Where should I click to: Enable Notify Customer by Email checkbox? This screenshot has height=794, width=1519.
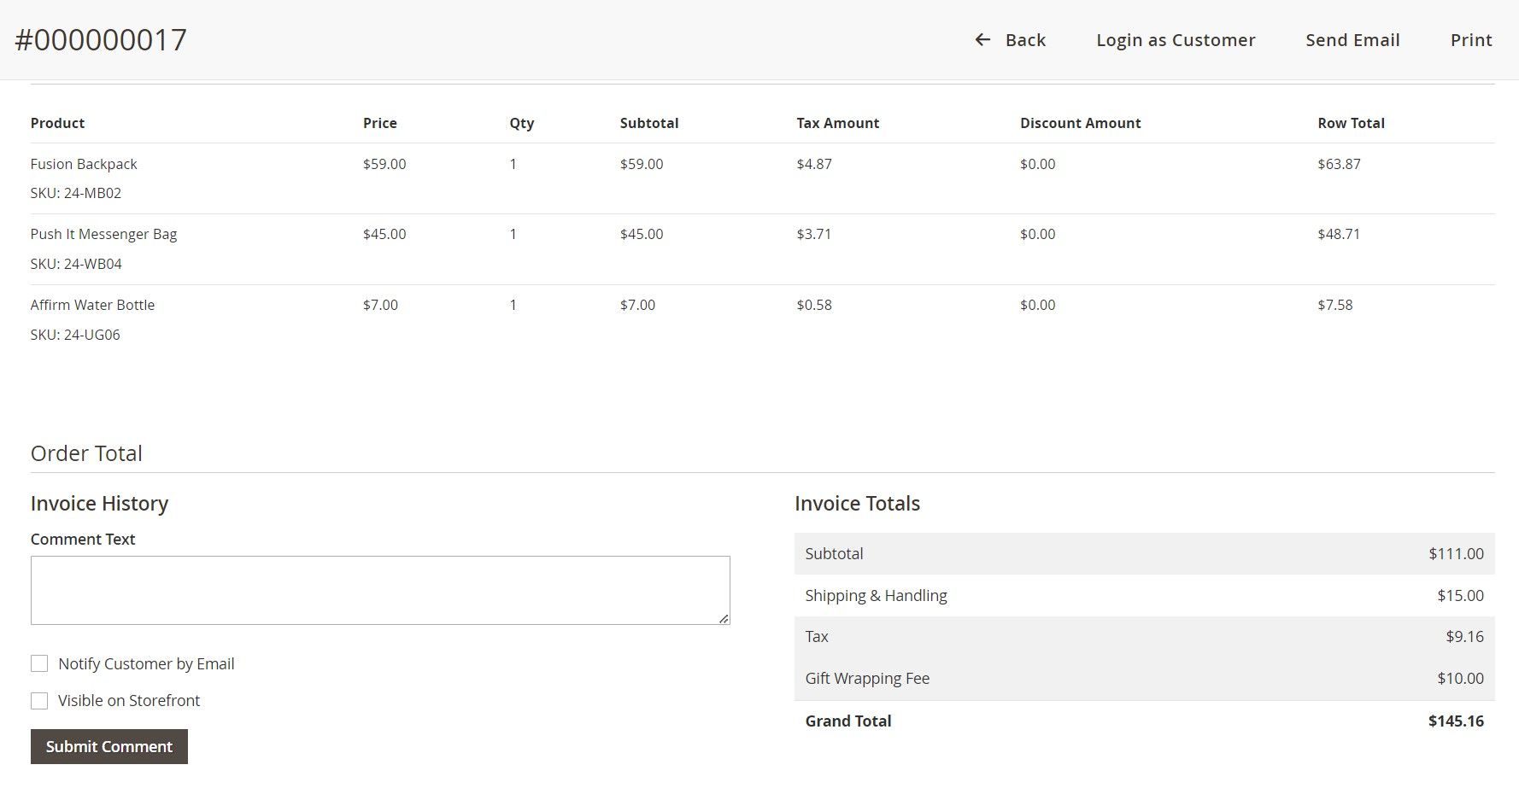point(39,663)
